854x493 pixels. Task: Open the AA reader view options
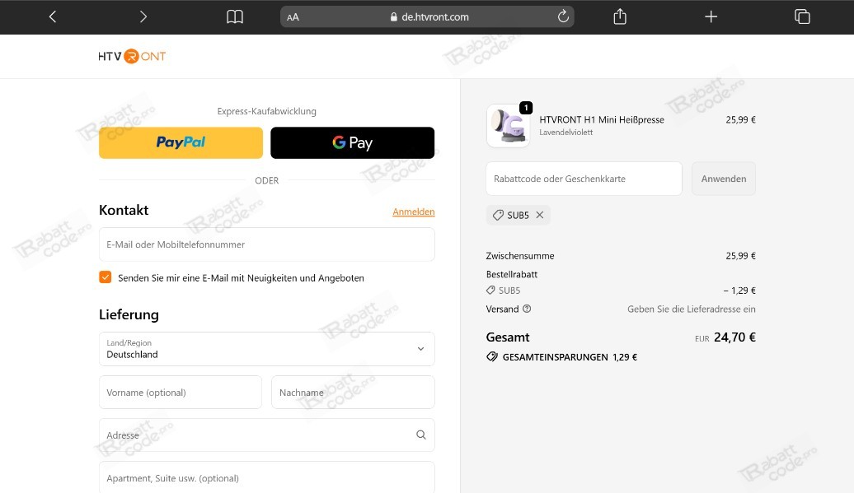(x=293, y=17)
